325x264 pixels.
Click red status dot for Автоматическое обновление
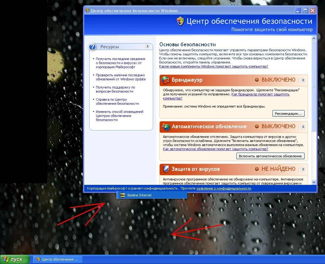tap(257, 126)
